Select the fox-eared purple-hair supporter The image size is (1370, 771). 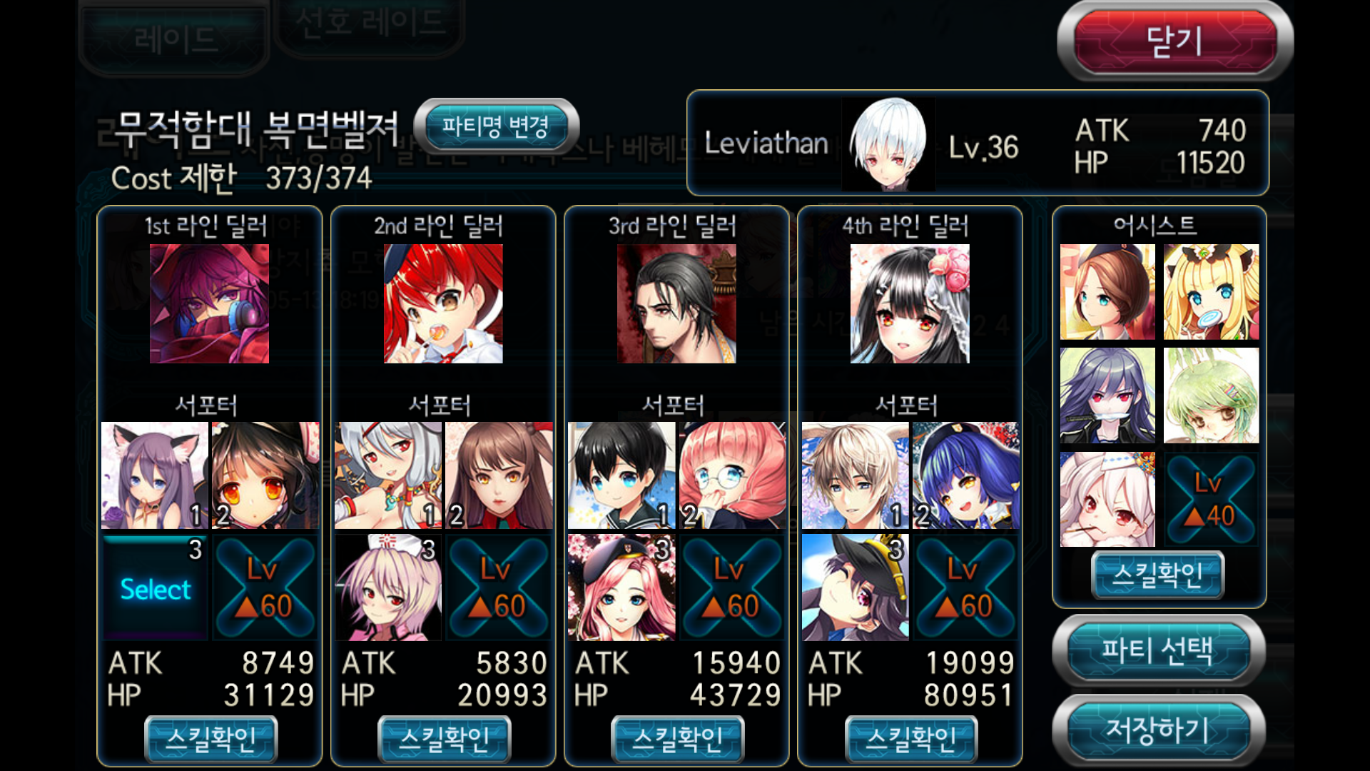154,475
